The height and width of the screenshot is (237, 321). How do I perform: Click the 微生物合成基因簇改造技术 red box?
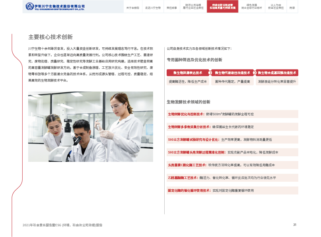pos(277,73)
